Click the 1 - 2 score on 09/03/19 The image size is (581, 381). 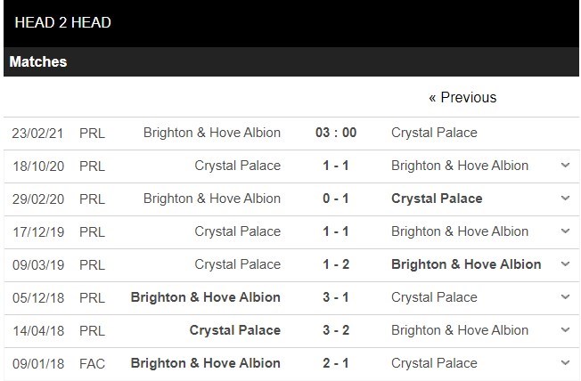pyautogui.click(x=336, y=264)
